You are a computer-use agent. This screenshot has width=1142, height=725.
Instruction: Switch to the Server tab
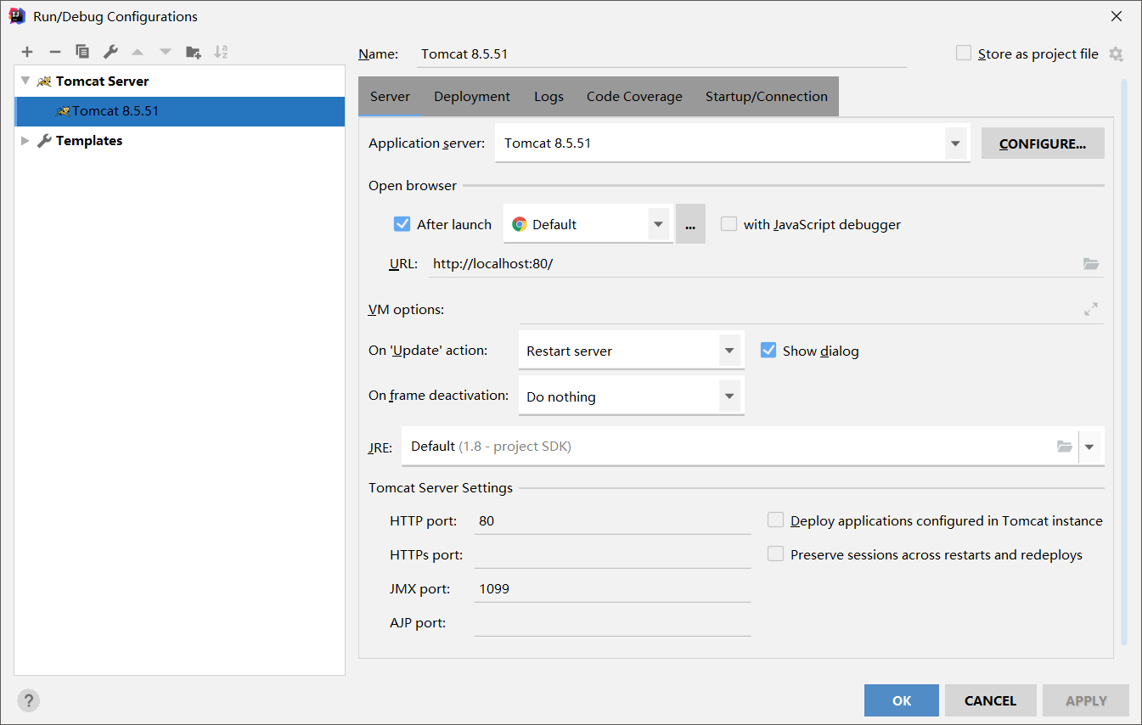(x=391, y=97)
